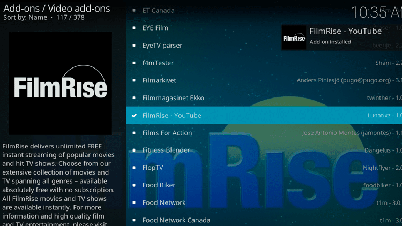Click the Add-ons / Video add-ons title
This screenshot has height=226, width=402.
click(56, 8)
